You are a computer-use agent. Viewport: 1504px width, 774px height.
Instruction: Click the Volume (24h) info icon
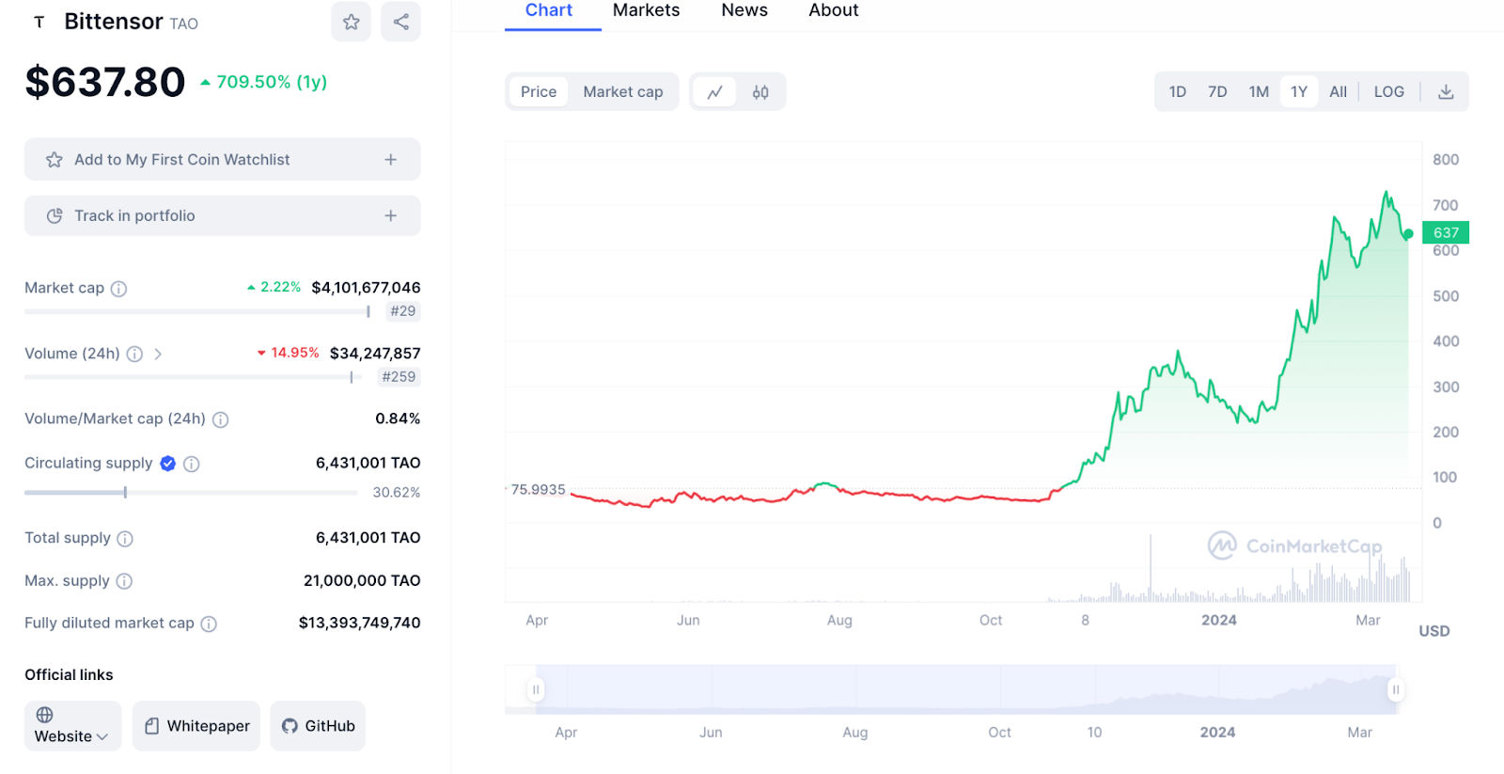coord(134,355)
